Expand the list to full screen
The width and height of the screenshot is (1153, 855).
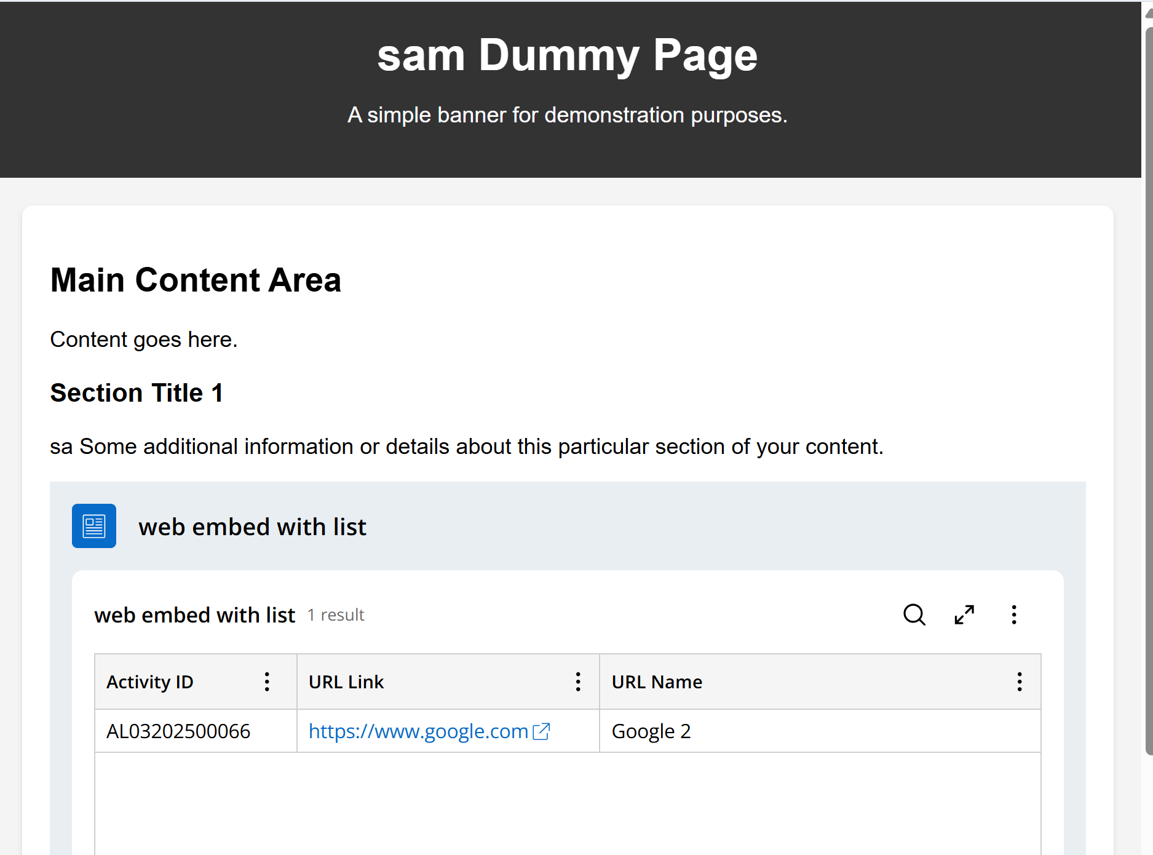tap(964, 614)
